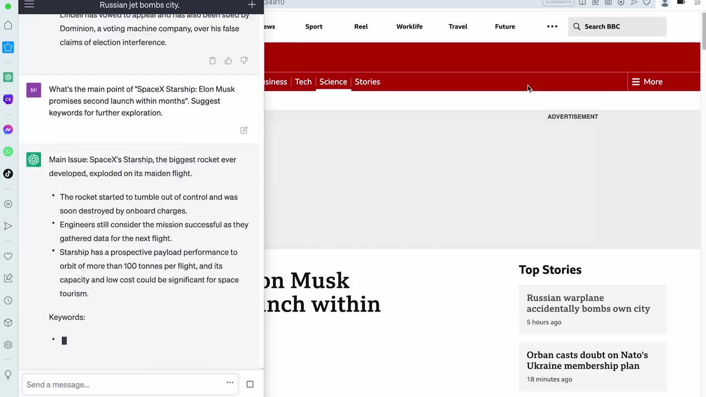
Task: Open lightbulb tips icon in sidebar
Action: click(x=8, y=375)
